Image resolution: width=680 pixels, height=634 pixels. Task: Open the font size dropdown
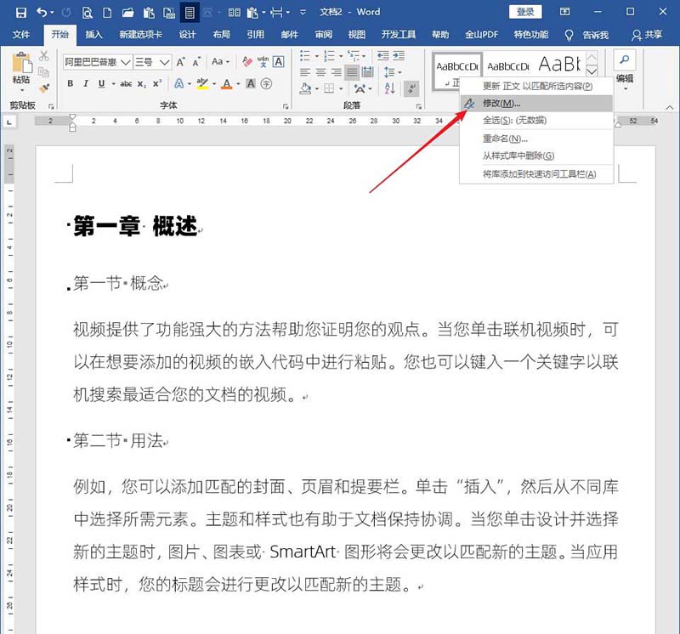click(164, 62)
